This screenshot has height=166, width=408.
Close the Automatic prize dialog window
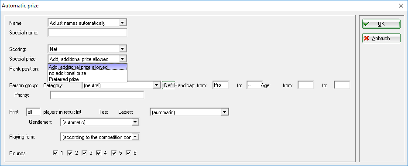click(x=401, y=6)
